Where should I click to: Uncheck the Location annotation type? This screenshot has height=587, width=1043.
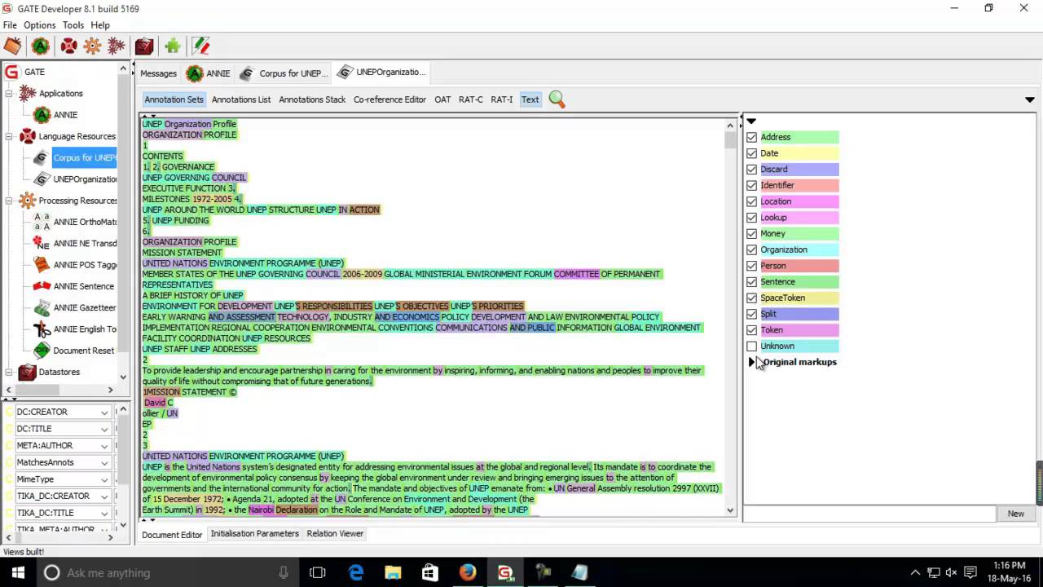point(751,201)
